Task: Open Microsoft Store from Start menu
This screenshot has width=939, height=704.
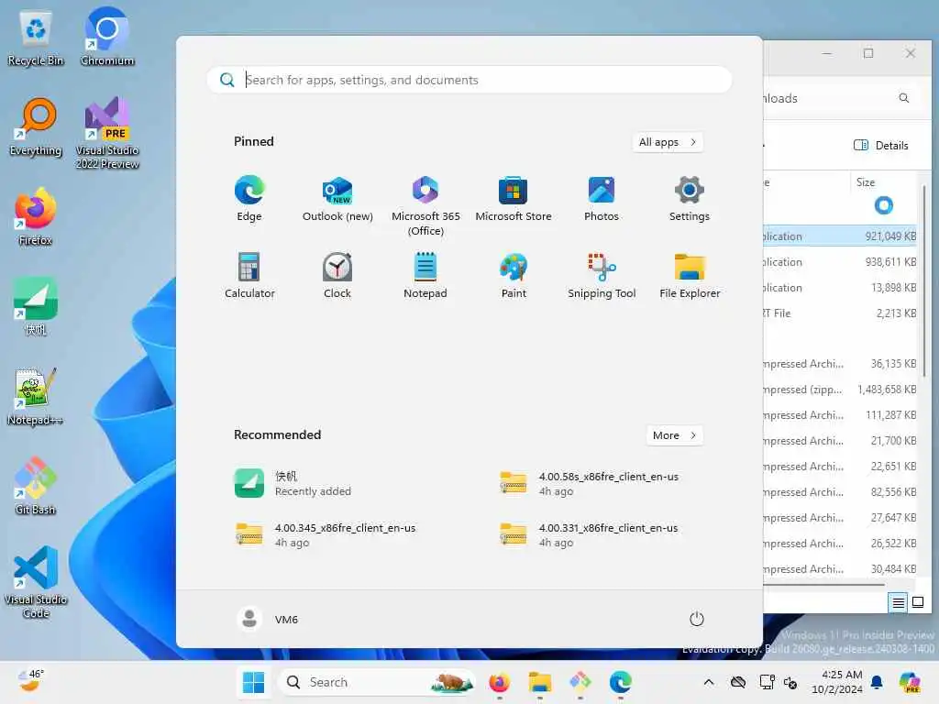Action: tap(514, 199)
